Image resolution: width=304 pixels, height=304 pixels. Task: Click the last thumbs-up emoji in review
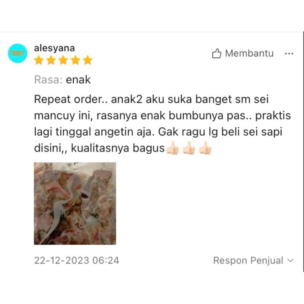(205, 148)
